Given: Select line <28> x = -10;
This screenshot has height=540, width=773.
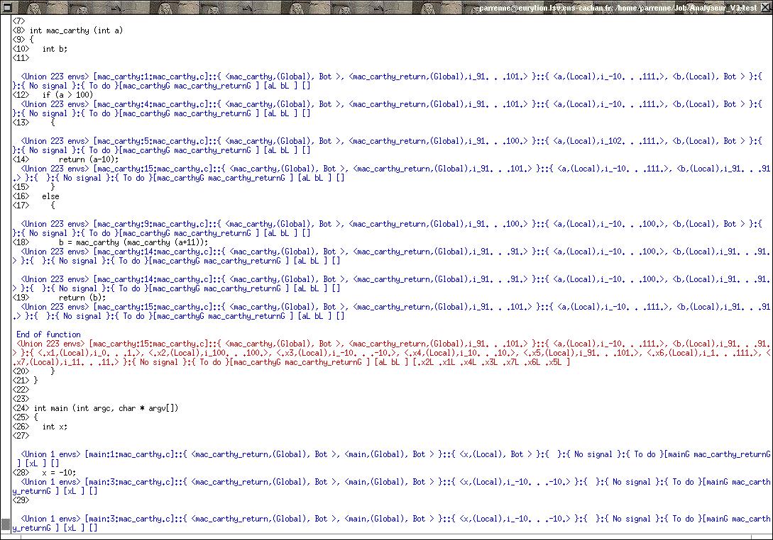Looking at the screenshot, I should [x=45, y=473].
